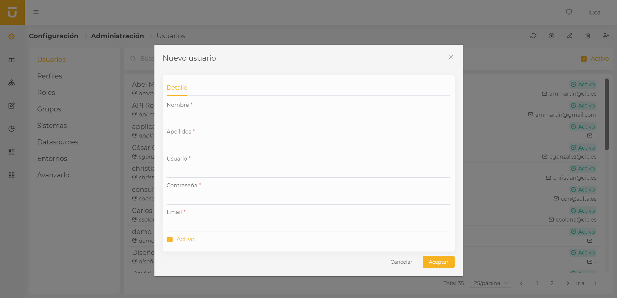This screenshot has height=298, width=617.
Task: Toggle the Activo filter above the user list
Action: pos(584,58)
